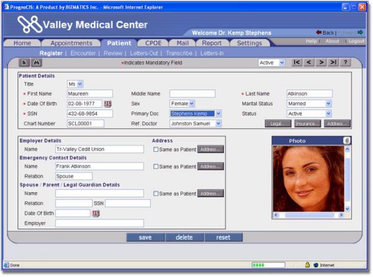Go to the previous patient record
373x277 pixels.
pos(309,63)
